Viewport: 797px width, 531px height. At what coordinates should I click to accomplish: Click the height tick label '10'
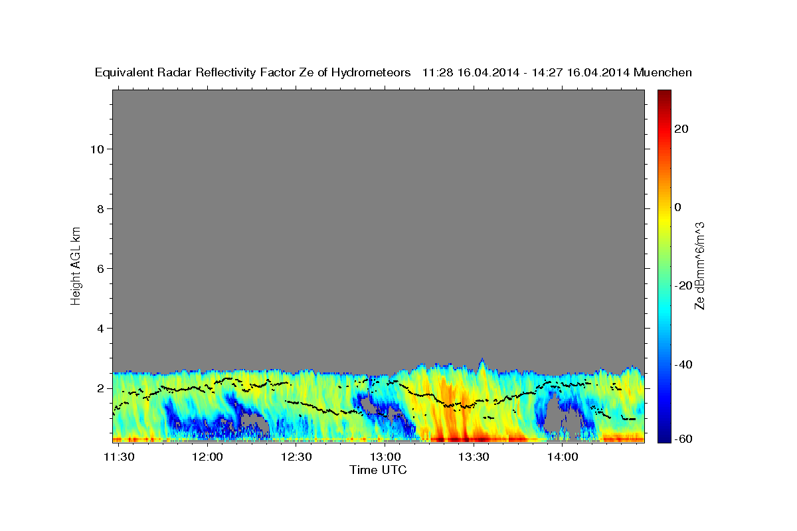pyautogui.click(x=98, y=149)
